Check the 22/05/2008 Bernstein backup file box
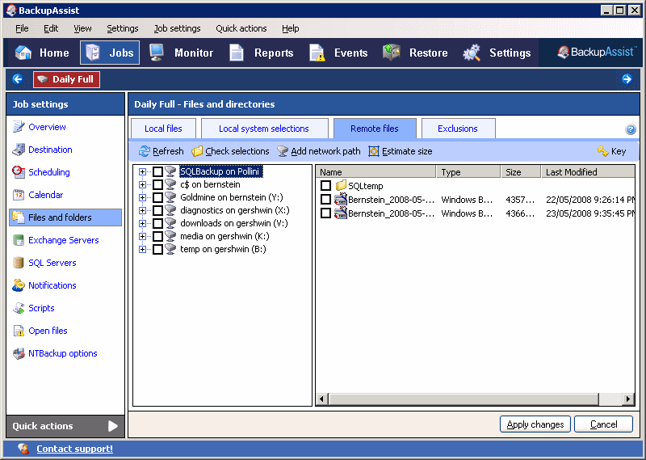 click(326, 200)
